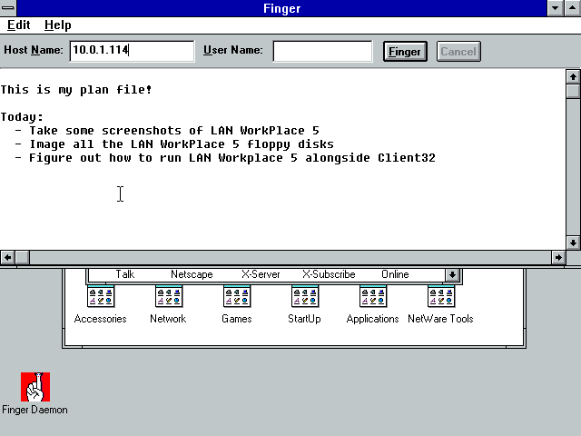Click the 'Take some screenshots' line
The width and height of the screenshot is (581, 436).
167,131
